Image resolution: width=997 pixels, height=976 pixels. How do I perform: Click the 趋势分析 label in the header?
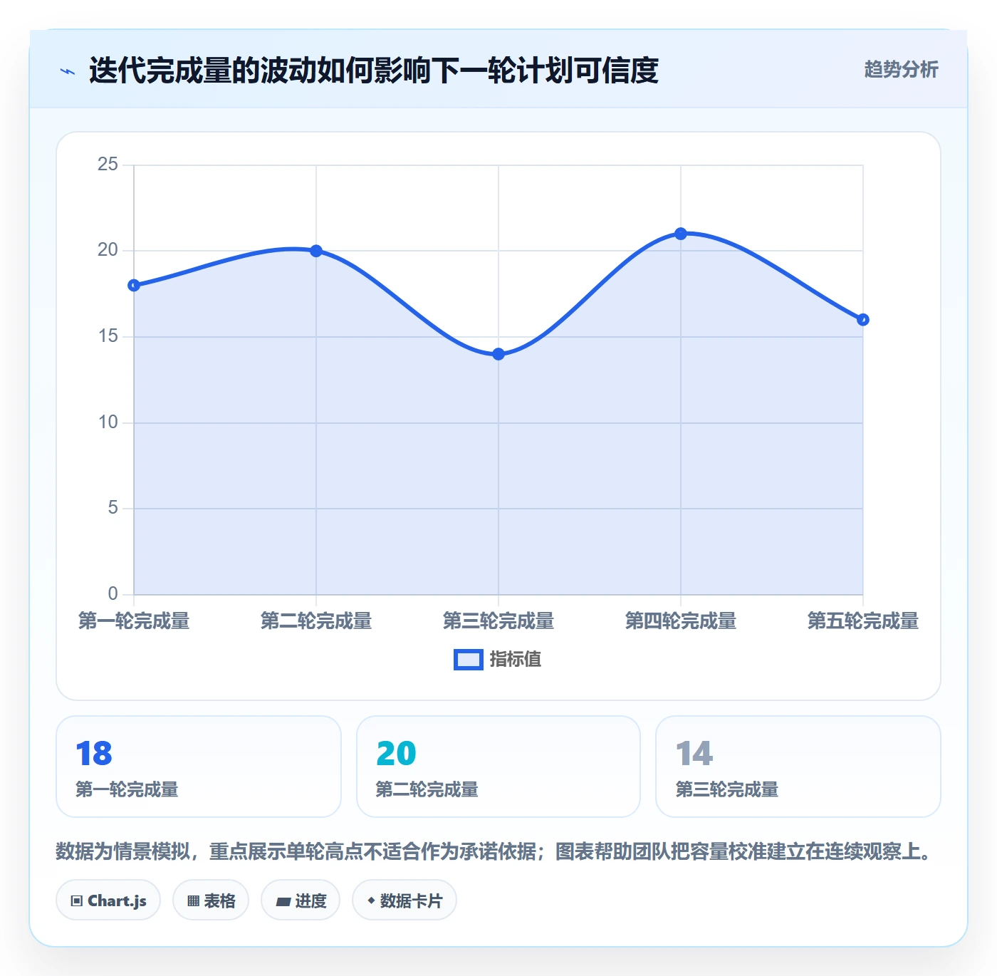point(901,69)
